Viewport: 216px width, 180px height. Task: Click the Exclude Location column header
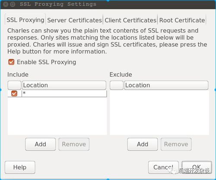[x=166, y=85]
